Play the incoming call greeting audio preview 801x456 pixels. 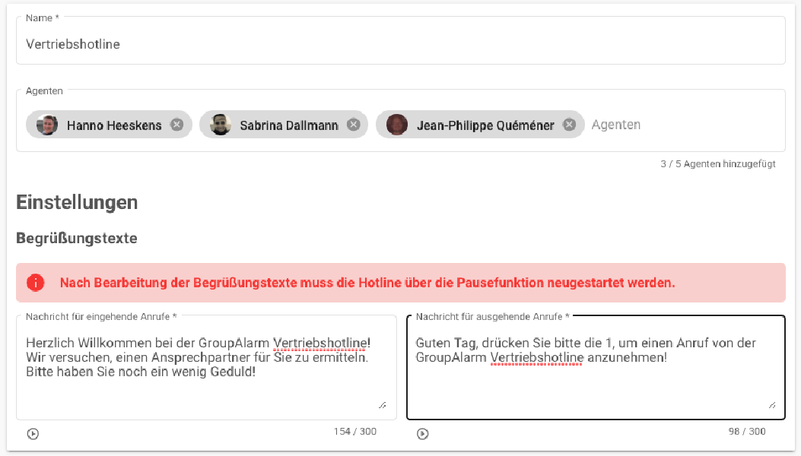(32, 433)
